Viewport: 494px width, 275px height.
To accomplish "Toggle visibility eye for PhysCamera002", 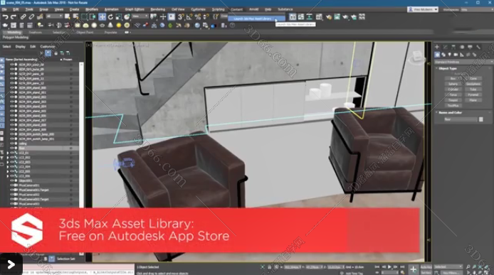I will tap(12, 195).
